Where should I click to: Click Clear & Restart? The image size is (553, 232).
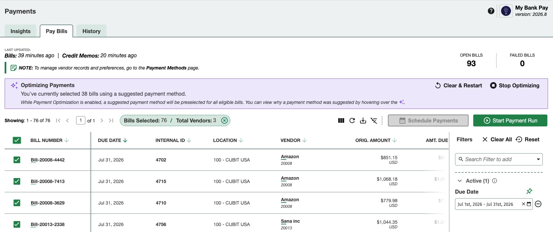458,85
